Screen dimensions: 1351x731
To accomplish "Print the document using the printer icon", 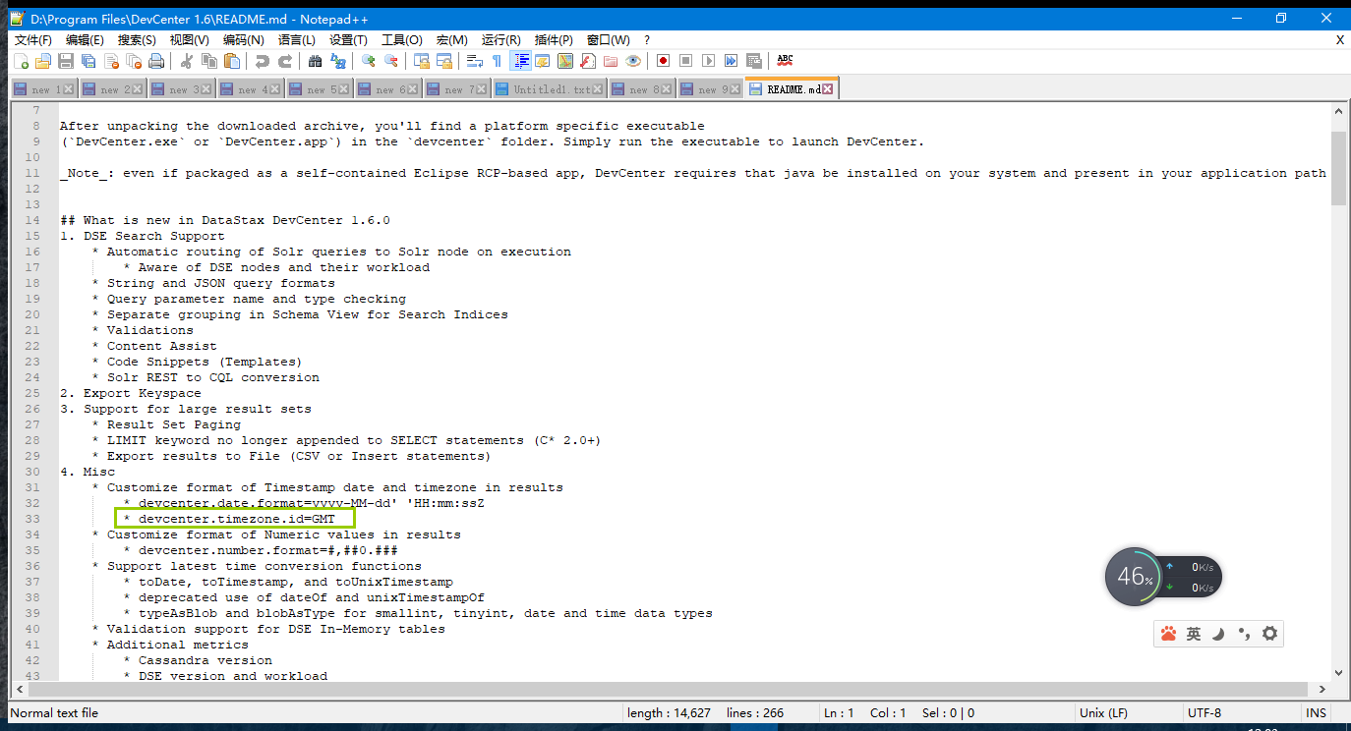I will pos(156,61).
